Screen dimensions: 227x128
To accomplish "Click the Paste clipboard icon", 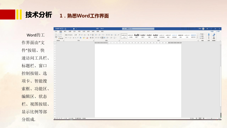I will tap(56, 35).
